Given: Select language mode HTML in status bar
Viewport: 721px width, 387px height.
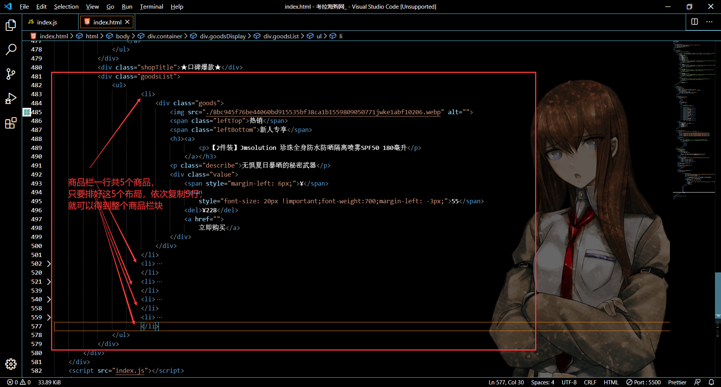Looking at the screenshot, I should [x=611, y=382].
